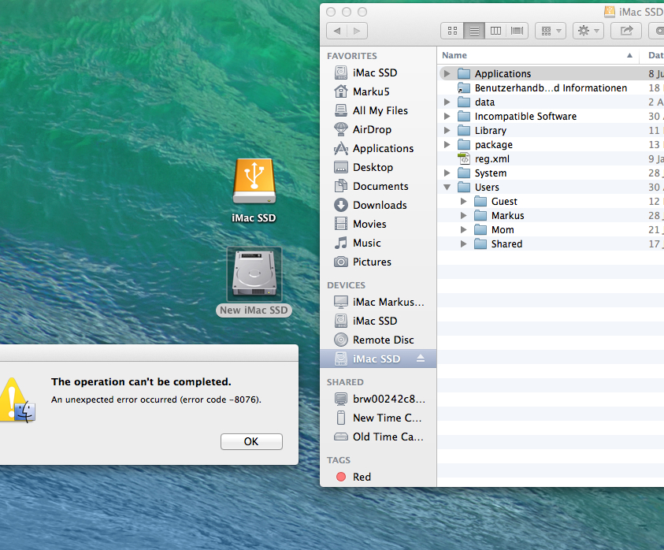Select the Mom folder name
The height and width of the screenshot is (550, 664).
[503, 229]
